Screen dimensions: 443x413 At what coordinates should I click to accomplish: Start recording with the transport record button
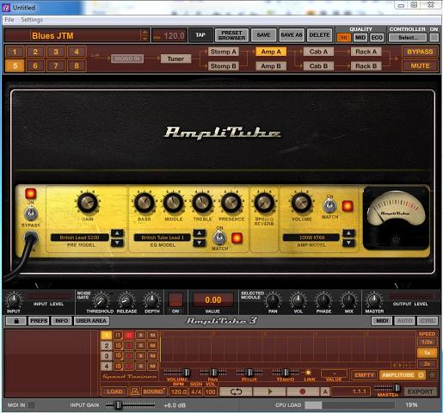pyautogui.click(x=303, y=391)
